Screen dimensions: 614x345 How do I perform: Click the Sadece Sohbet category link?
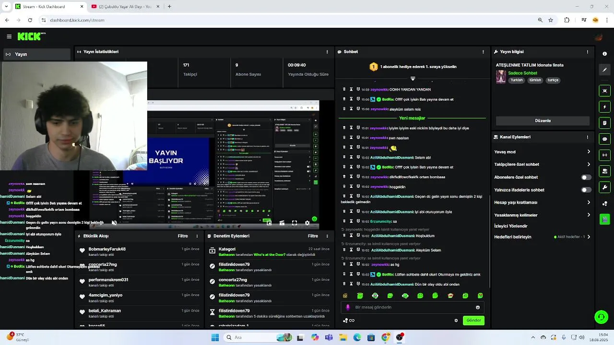pos(522,73)
